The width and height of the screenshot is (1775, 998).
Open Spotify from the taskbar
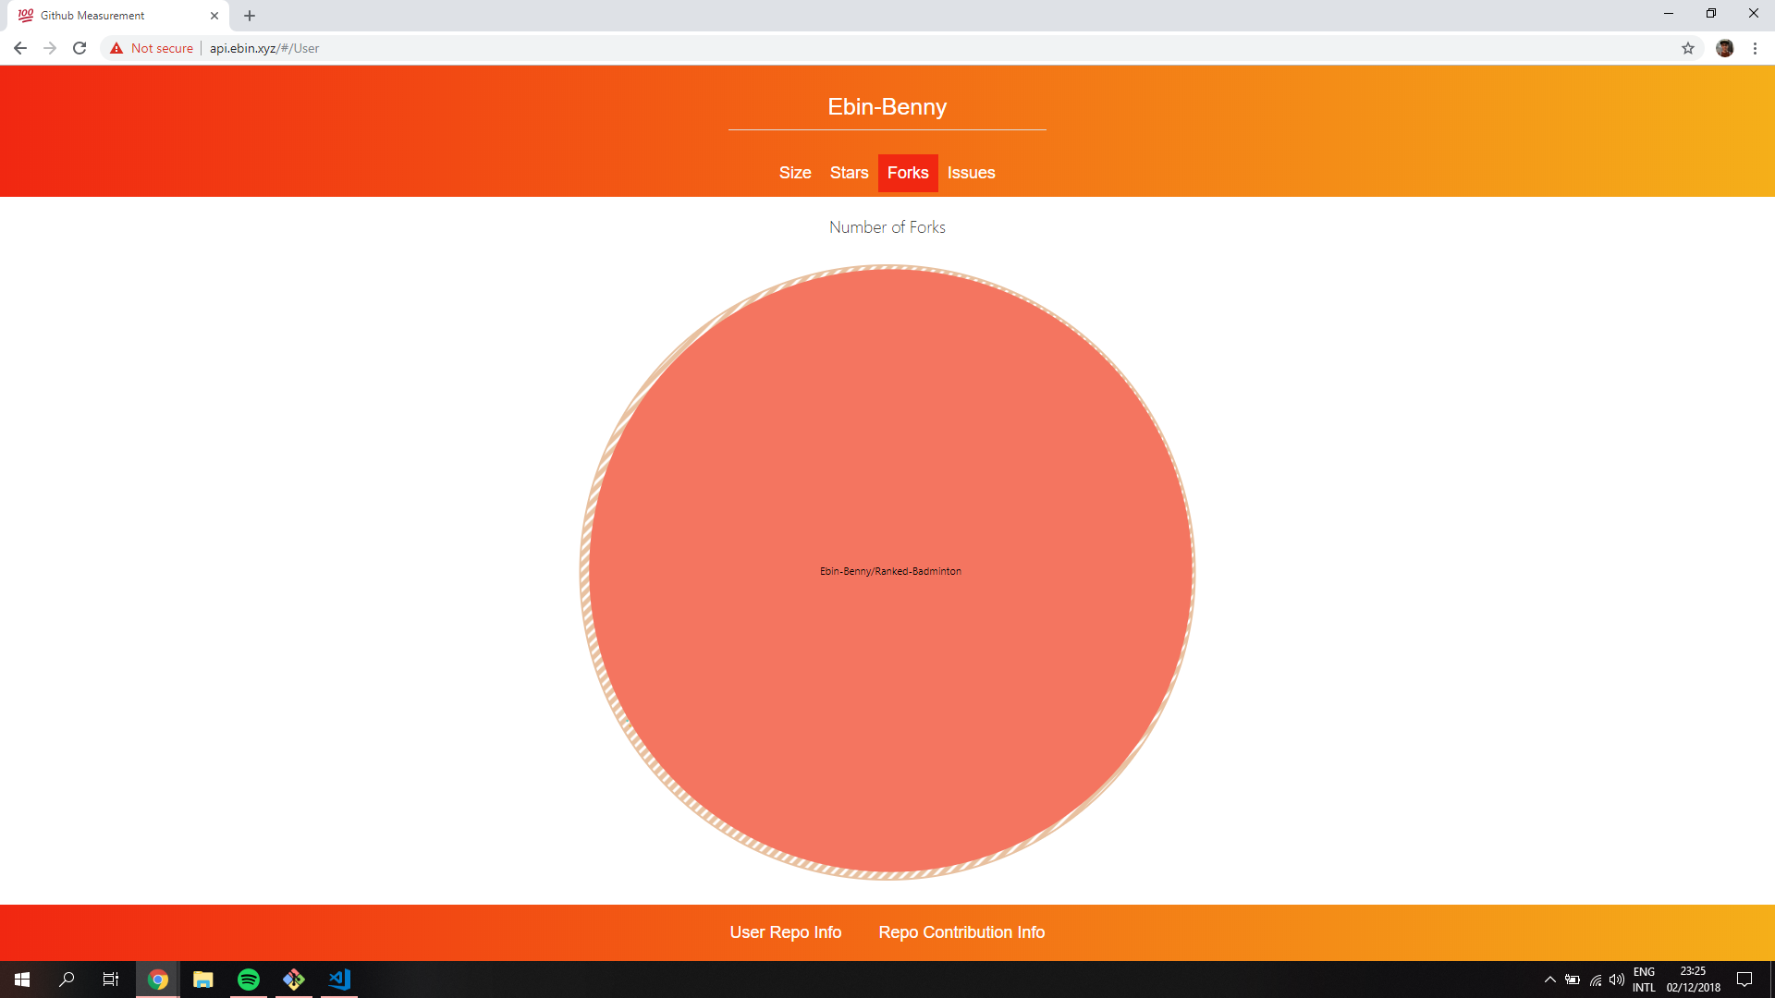click(x=249, y=980)
